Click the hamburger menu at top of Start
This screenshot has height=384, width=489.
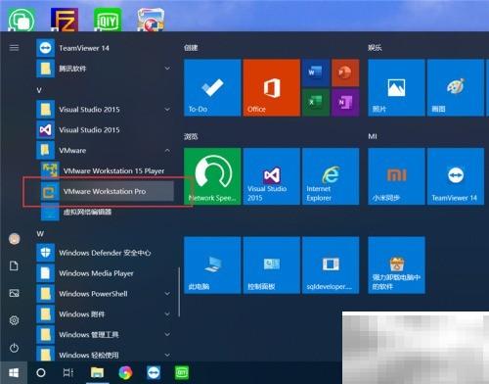tap(14, 48)
